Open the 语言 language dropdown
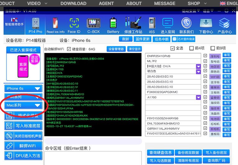The image size is (238, 165). pos(208,11)
